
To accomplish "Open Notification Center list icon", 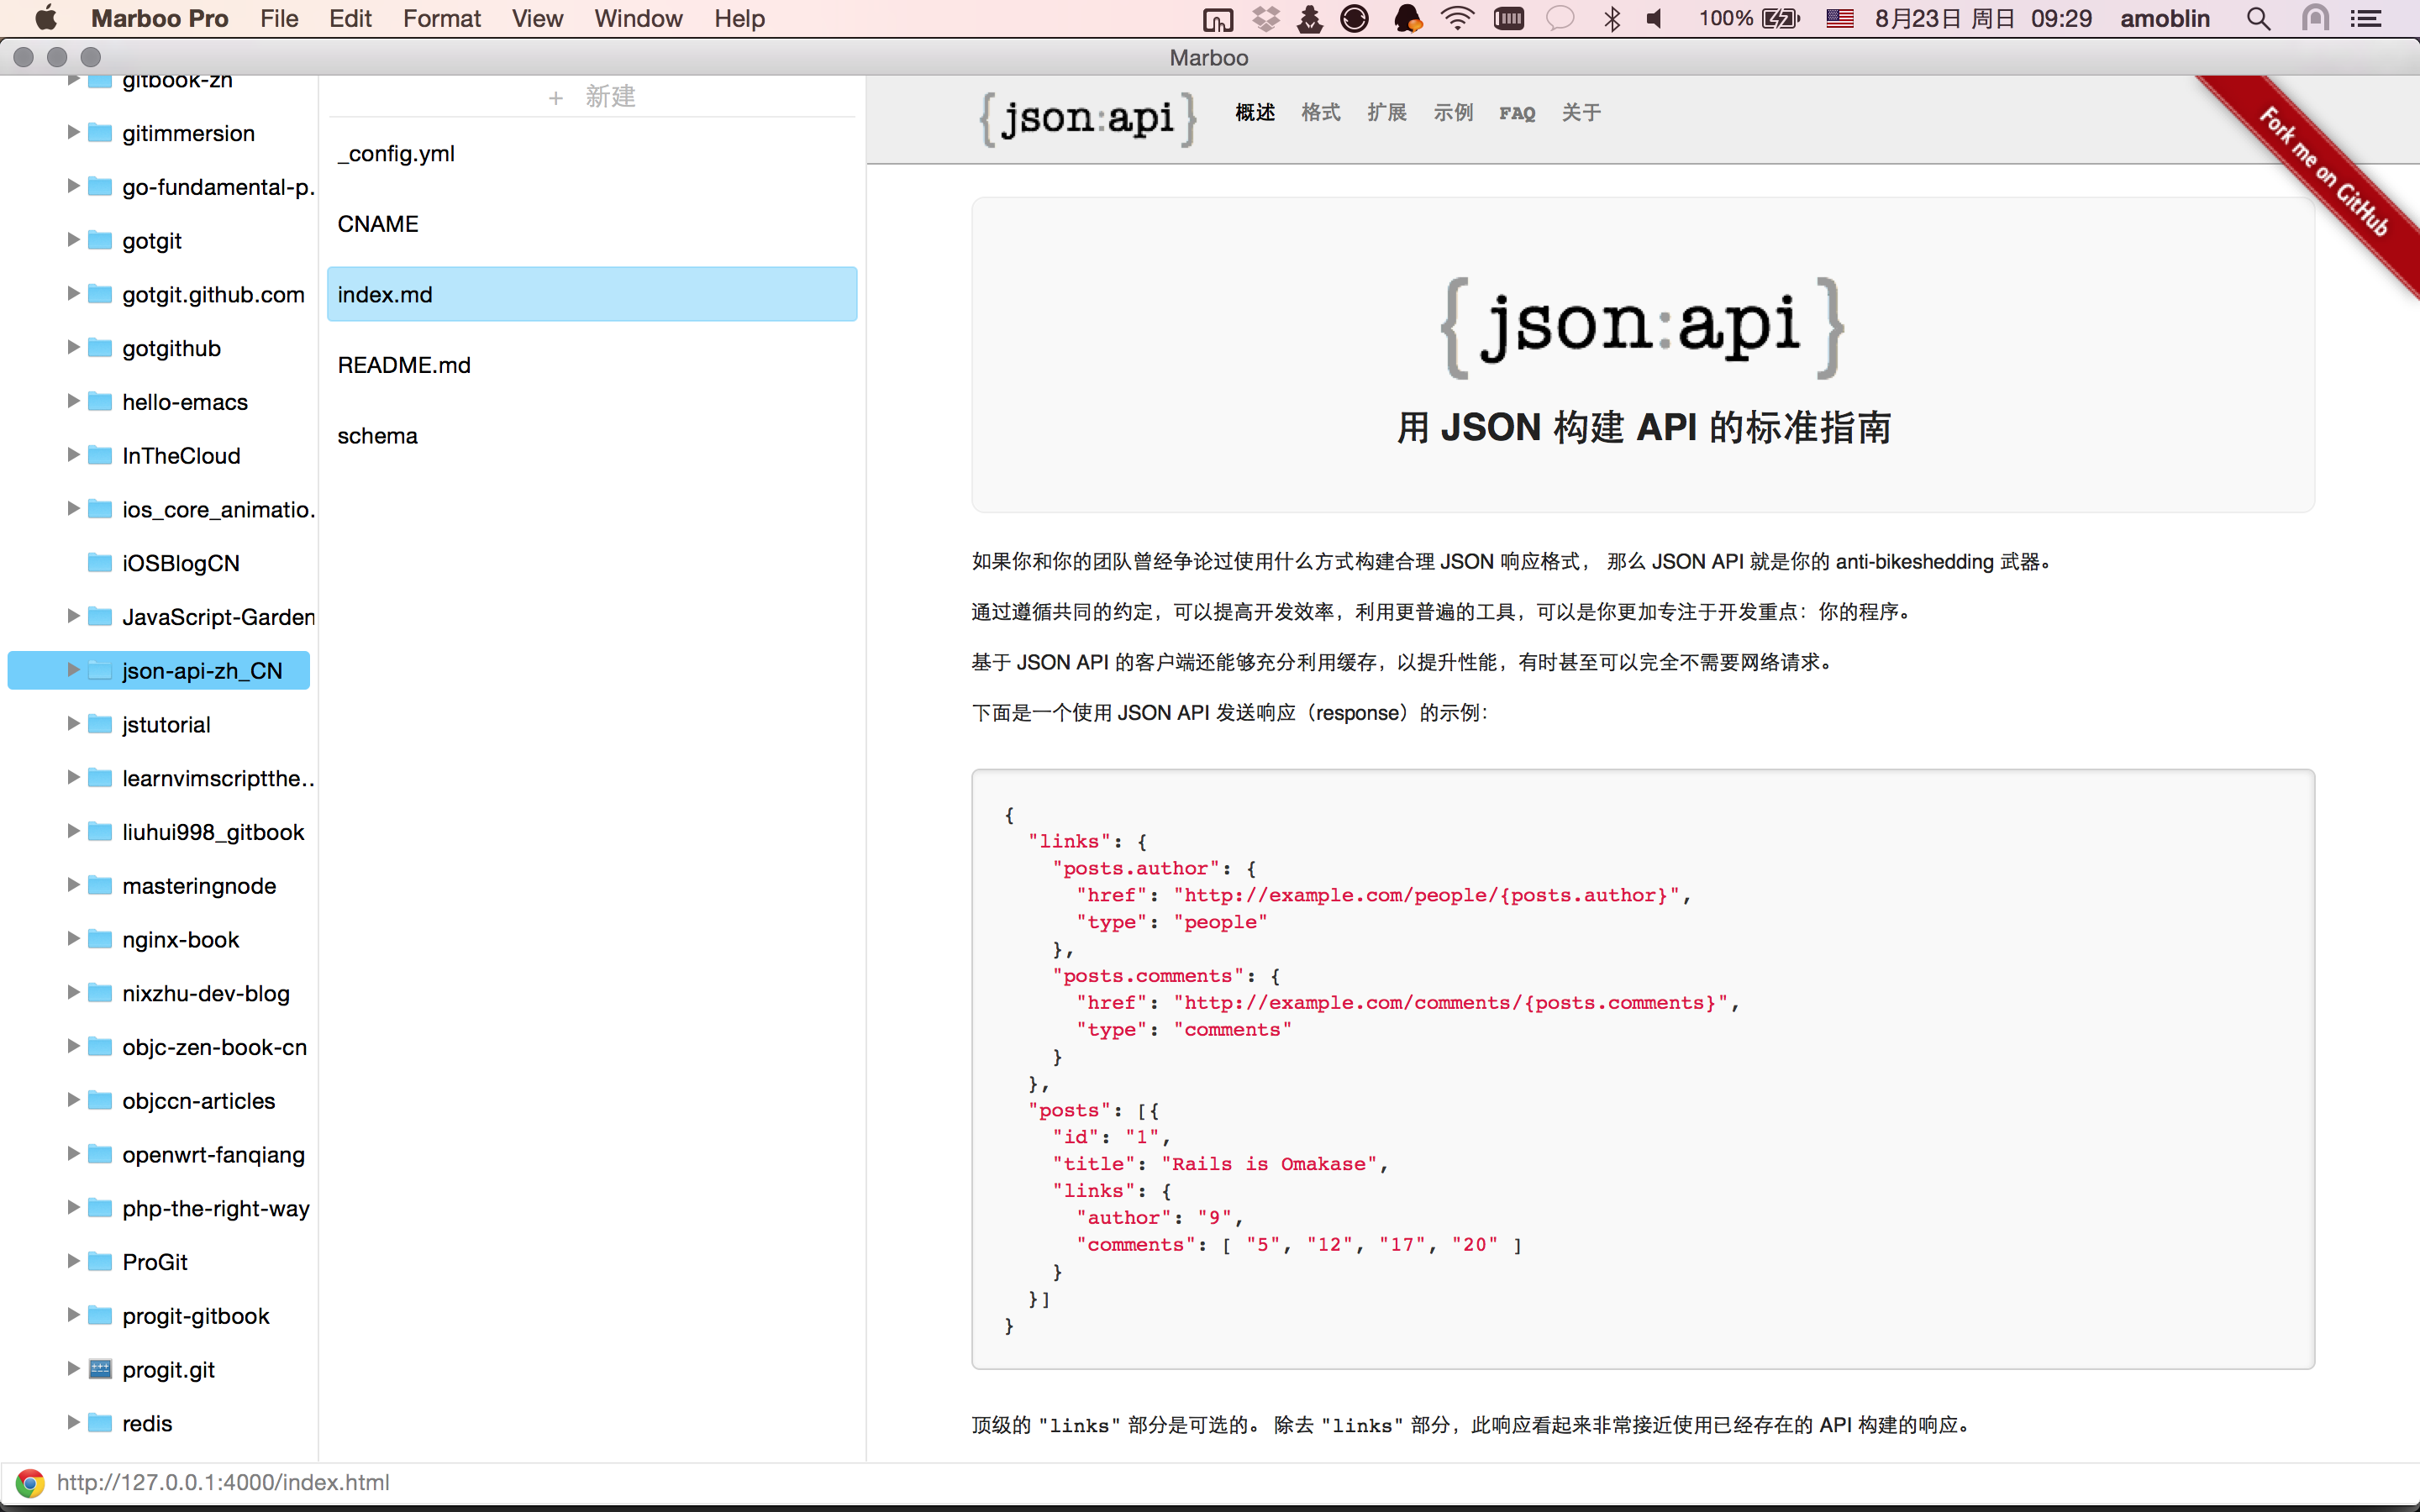I will [x=2365, y=19].
